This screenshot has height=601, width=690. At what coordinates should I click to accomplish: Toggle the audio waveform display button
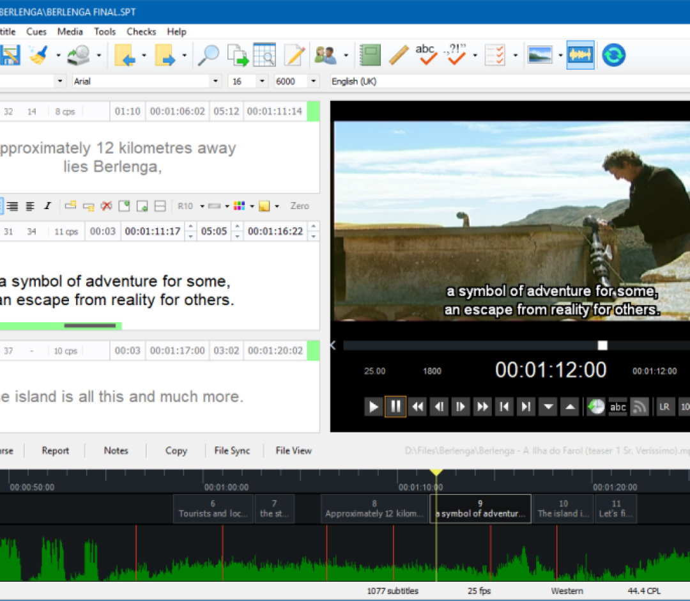pyautogui.click(x=580, y=56)
